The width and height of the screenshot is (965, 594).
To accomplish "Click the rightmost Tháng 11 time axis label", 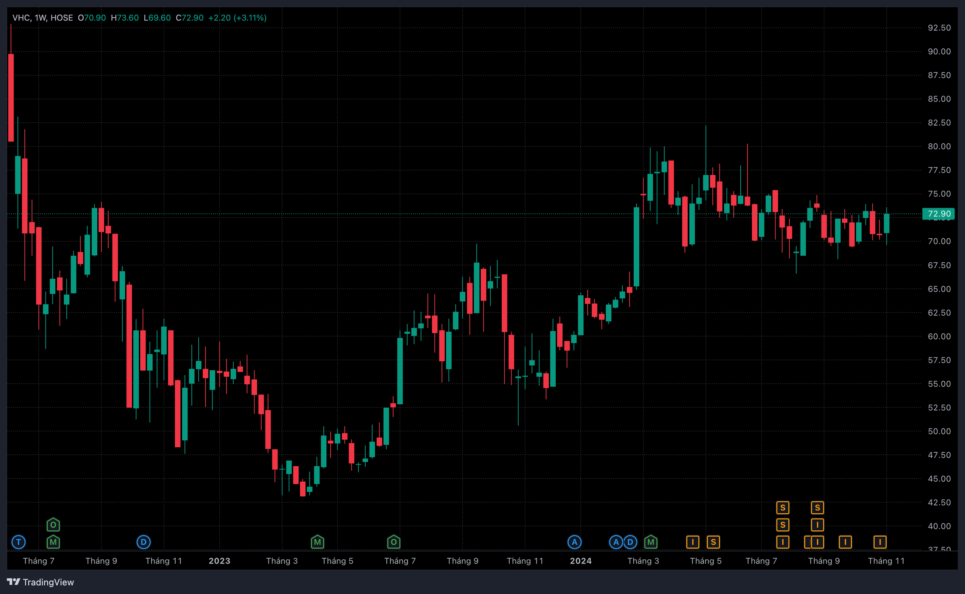I will 886,561.
